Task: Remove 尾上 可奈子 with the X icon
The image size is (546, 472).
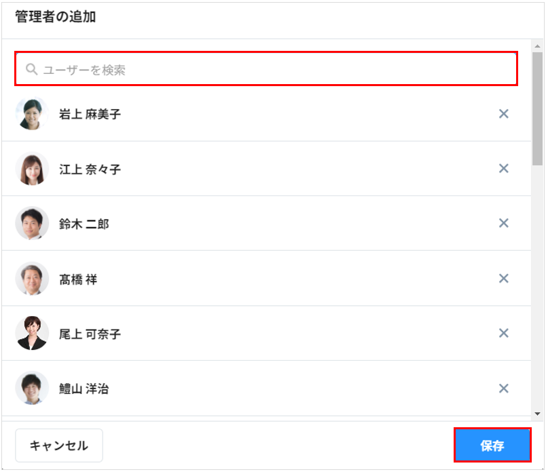Action: click(x=504, y=333)
